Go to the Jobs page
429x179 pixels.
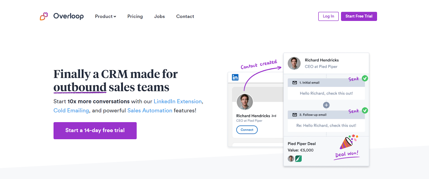[160, 16]
